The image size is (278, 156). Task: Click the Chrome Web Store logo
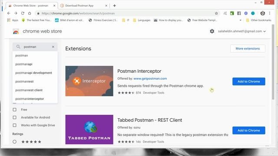[16, 31]
